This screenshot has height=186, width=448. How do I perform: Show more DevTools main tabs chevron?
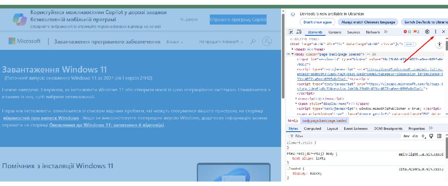pyautogui.click(x=386, y=32)
